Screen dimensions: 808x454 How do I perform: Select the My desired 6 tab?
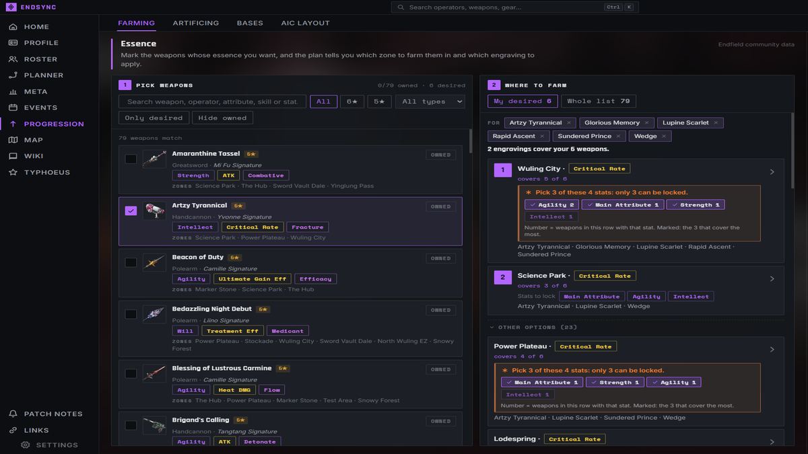(x=523, y=102)
